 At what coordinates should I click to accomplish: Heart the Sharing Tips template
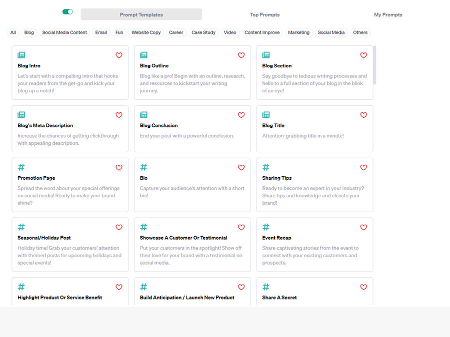point(363,168)
